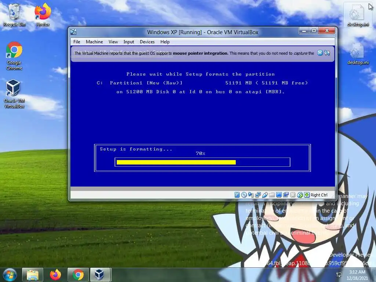Open the Devices menu
The image size is (376, 282).
coord(147,42)
